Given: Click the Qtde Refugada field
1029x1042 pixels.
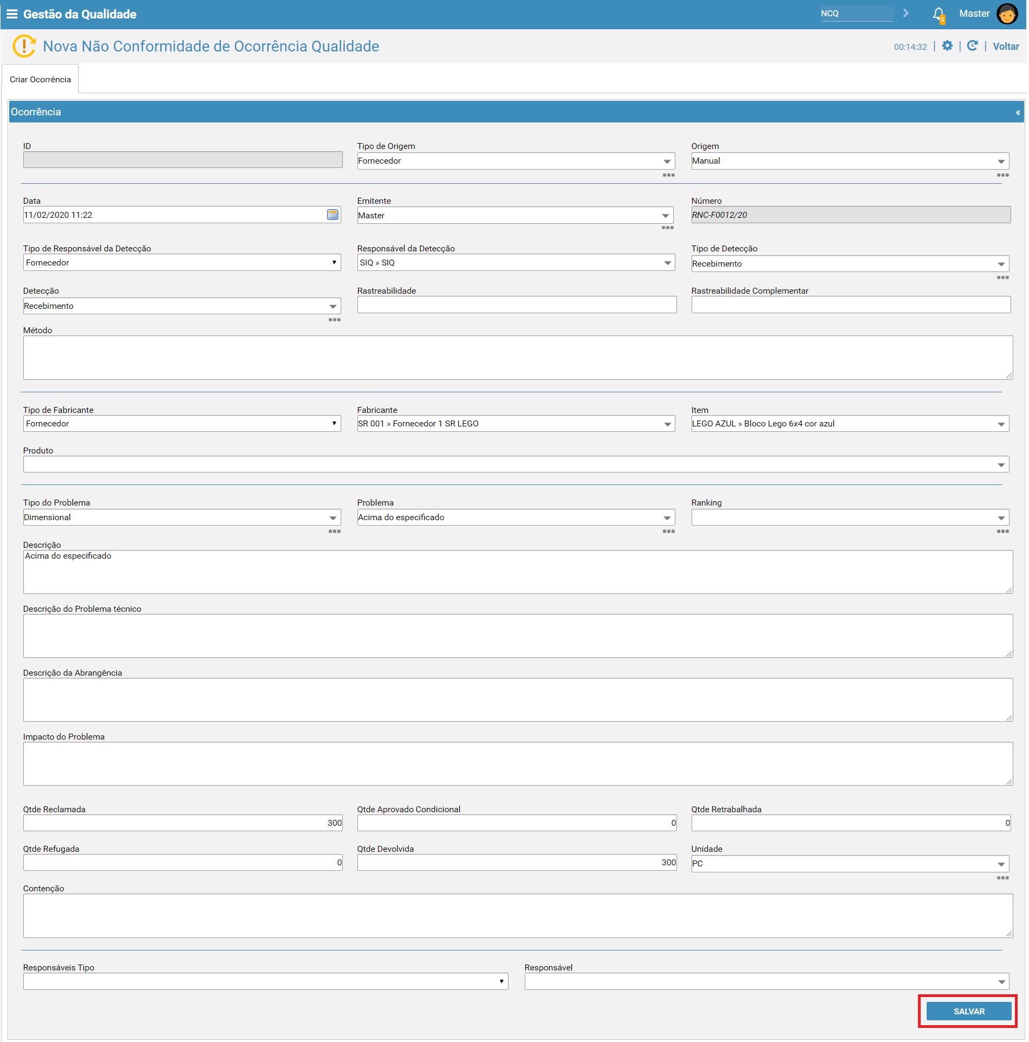Looking at the screenshot, I should [183, 863].
